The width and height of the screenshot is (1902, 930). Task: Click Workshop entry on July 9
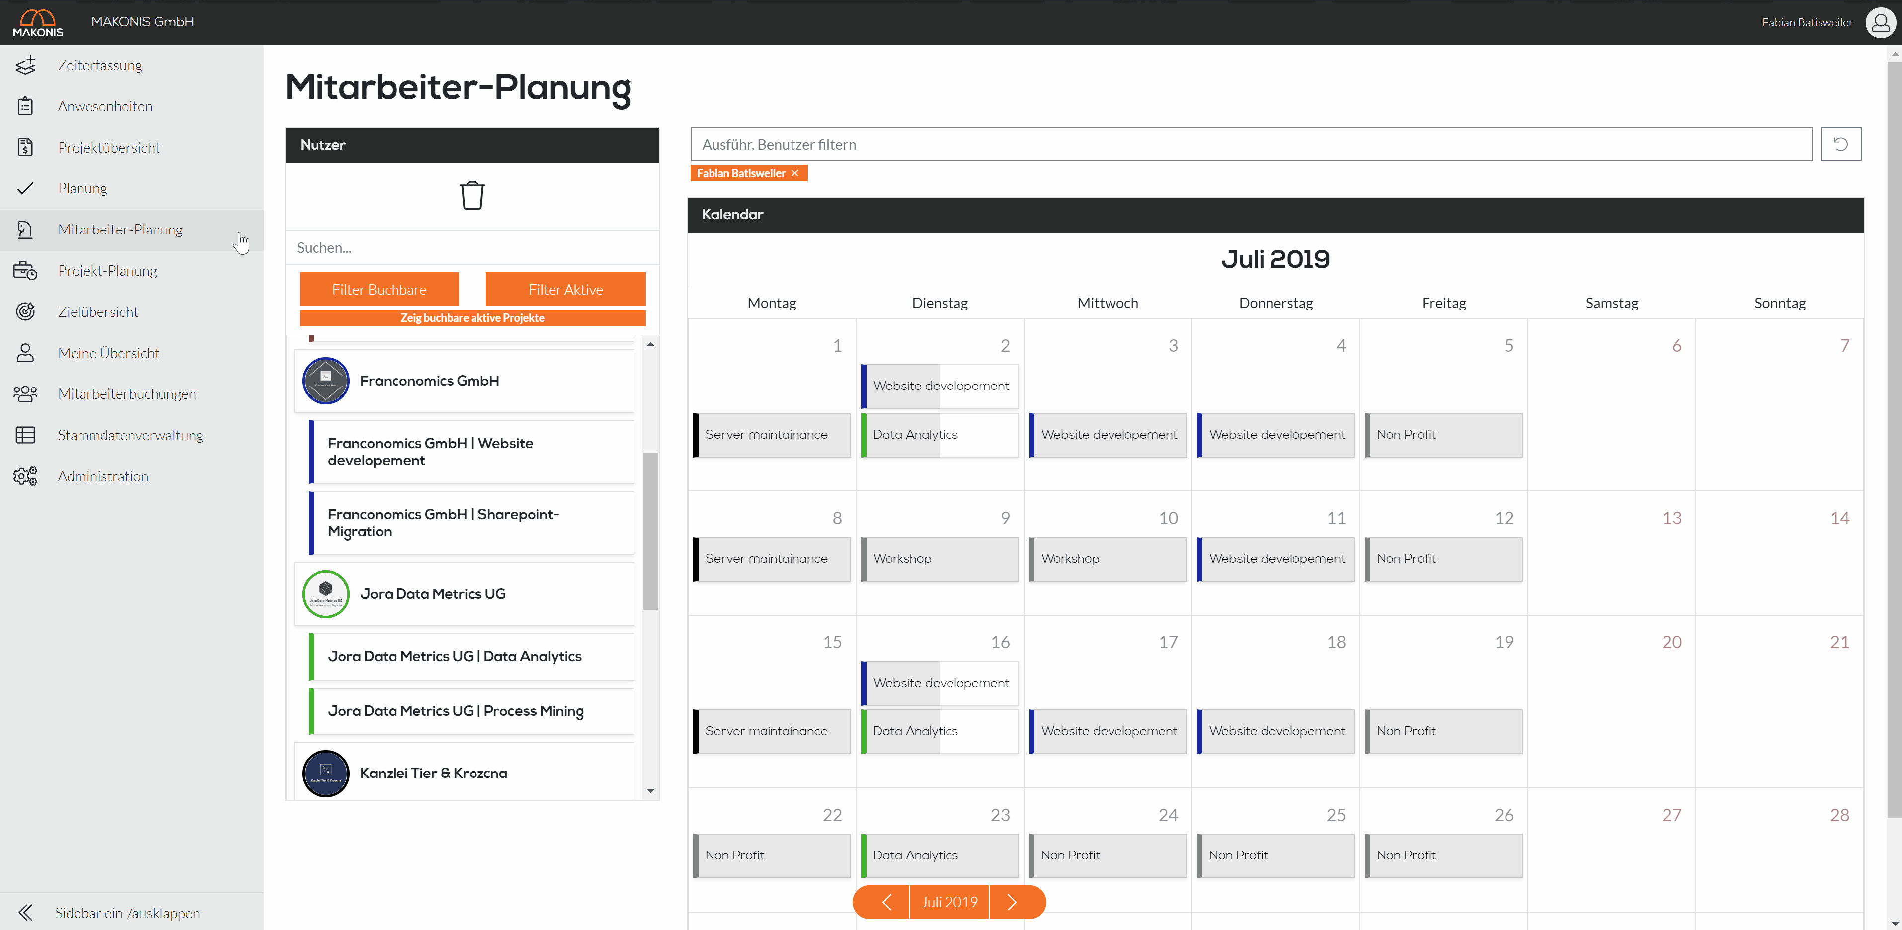tap(940, 559)
